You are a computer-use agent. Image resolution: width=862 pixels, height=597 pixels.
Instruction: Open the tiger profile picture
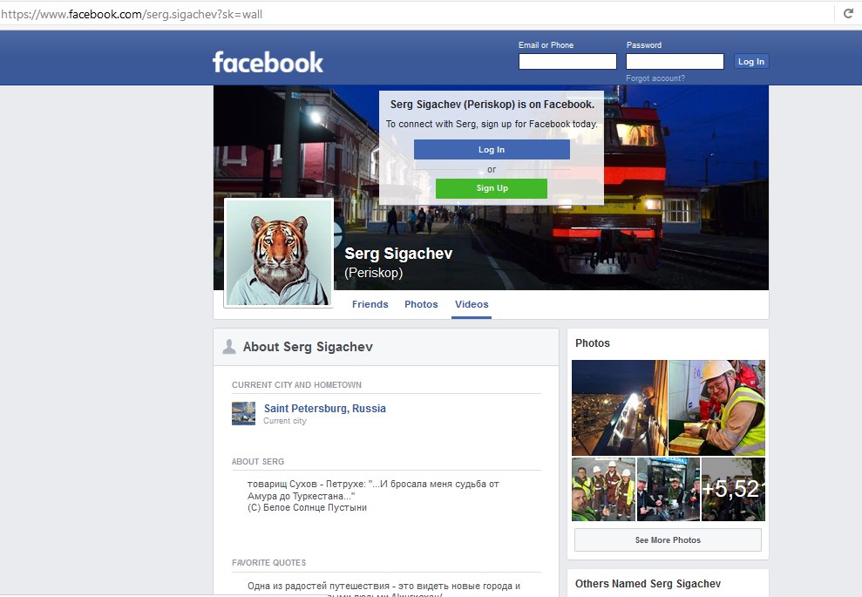279,253
